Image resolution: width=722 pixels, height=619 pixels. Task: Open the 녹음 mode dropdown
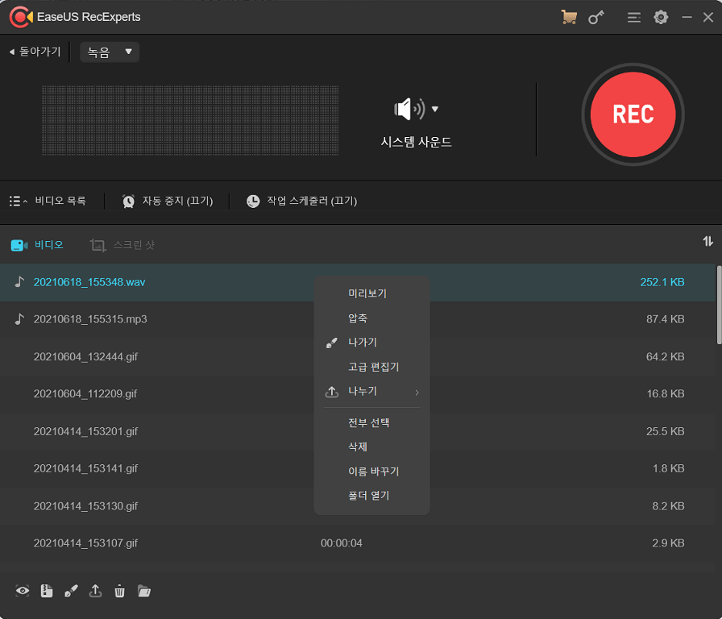point(109,51)
